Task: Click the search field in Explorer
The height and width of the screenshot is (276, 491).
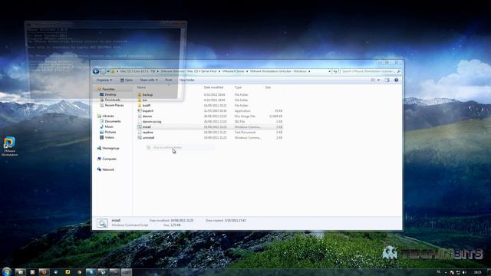Action: click(x=371, y=71)
